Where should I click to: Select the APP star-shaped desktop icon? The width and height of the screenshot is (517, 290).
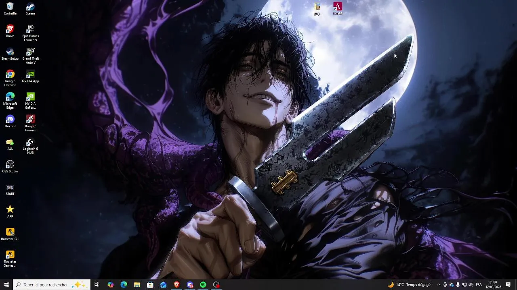[10, 212]
